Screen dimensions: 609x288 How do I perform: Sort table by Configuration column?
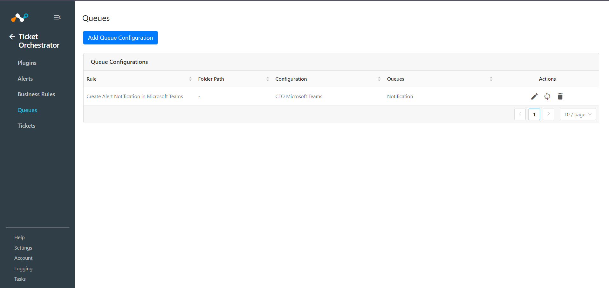coord(379,79)
